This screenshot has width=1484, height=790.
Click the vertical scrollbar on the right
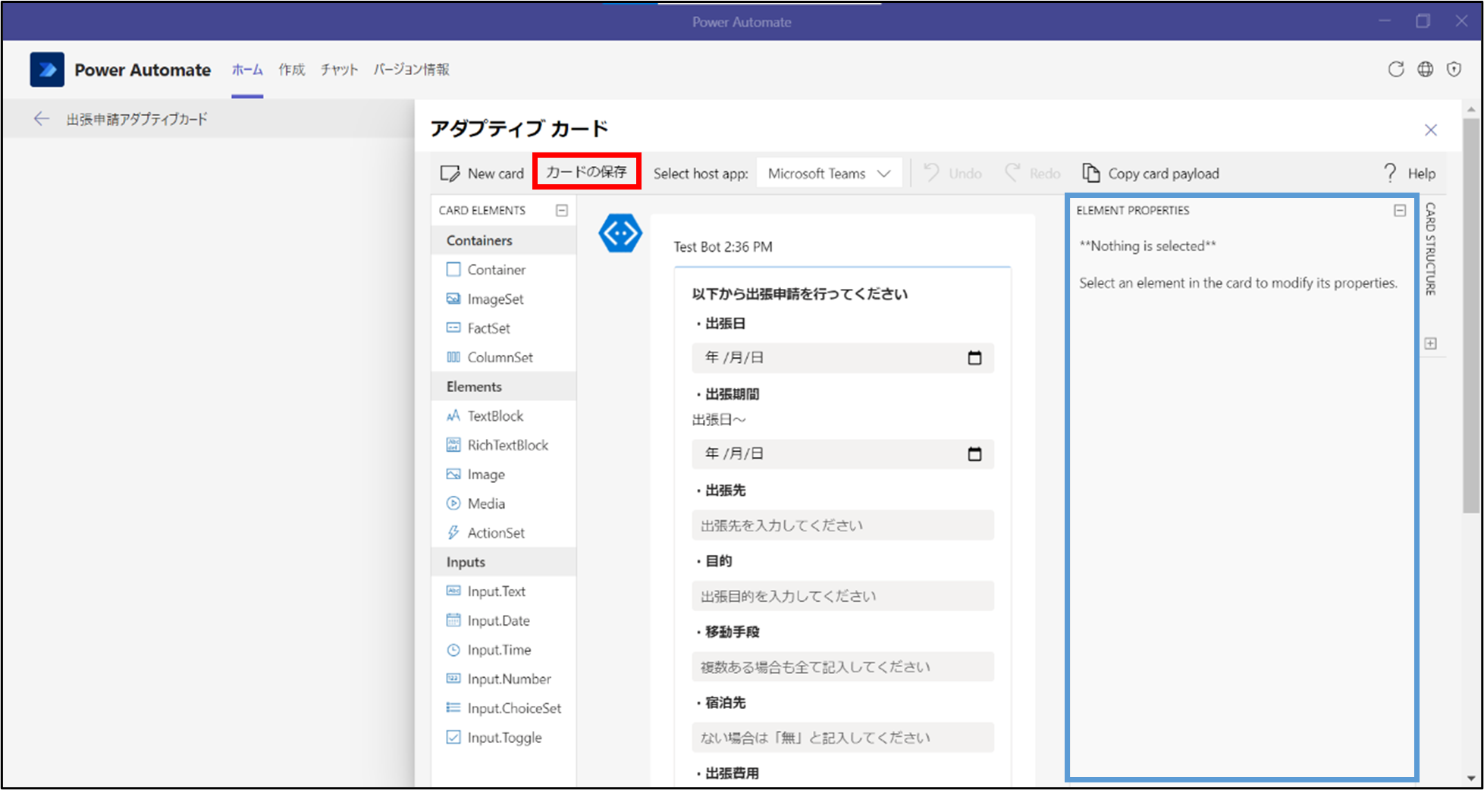[x=1471, y=315]
